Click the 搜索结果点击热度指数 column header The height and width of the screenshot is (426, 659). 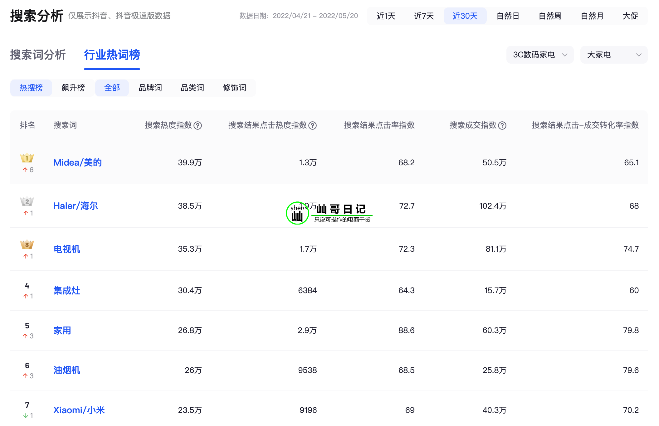(267, 125)
